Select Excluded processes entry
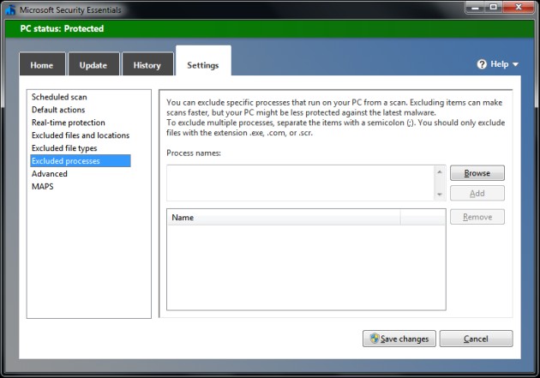The height and width of the screenshot is (378, 540). tap(81, 161)
